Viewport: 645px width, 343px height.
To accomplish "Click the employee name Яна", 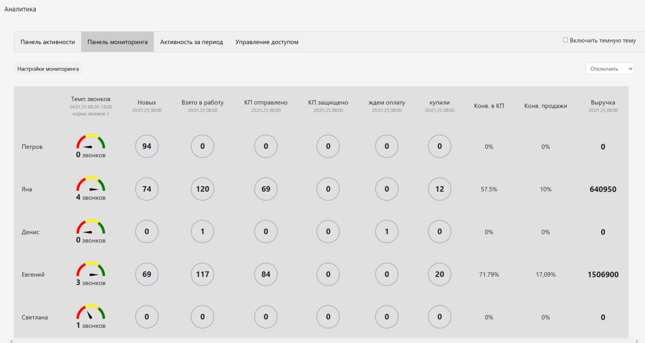I will point(27,190).
